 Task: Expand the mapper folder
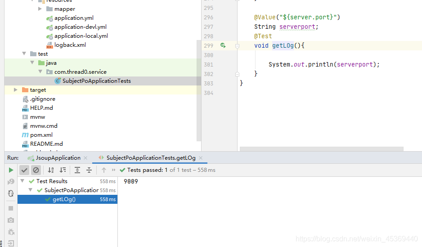[x=40, y=9]
